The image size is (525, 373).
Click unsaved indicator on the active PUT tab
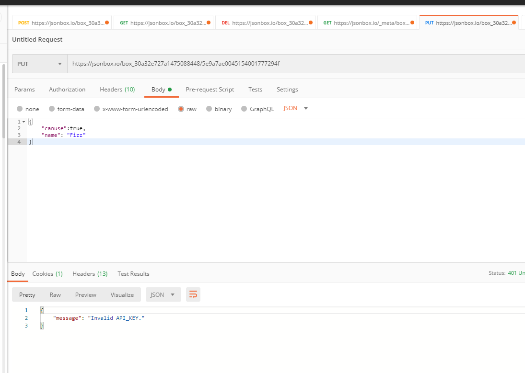(x=515, y=22)
